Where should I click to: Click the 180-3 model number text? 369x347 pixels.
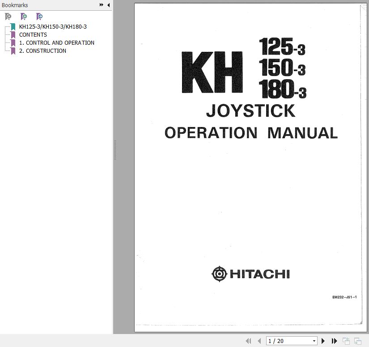pyautogui.click(x=282, y=89)
